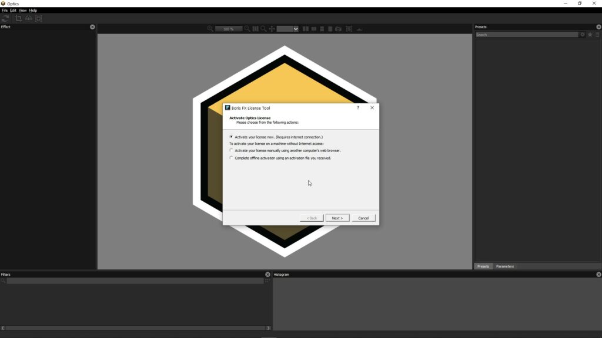Click the grid view icon in the Filters panel
Viewport: 602px width, 338px height.
267,281
